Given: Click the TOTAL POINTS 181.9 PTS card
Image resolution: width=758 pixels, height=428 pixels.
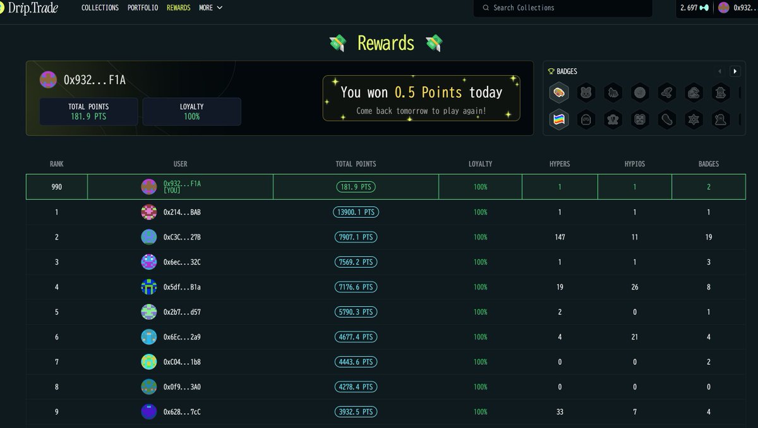Looking at the screenshot, I should point(88,112).
